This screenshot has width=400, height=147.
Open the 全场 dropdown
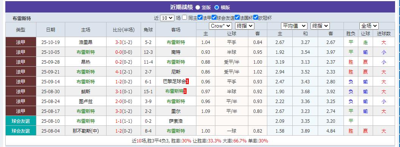tap(369, 26)
